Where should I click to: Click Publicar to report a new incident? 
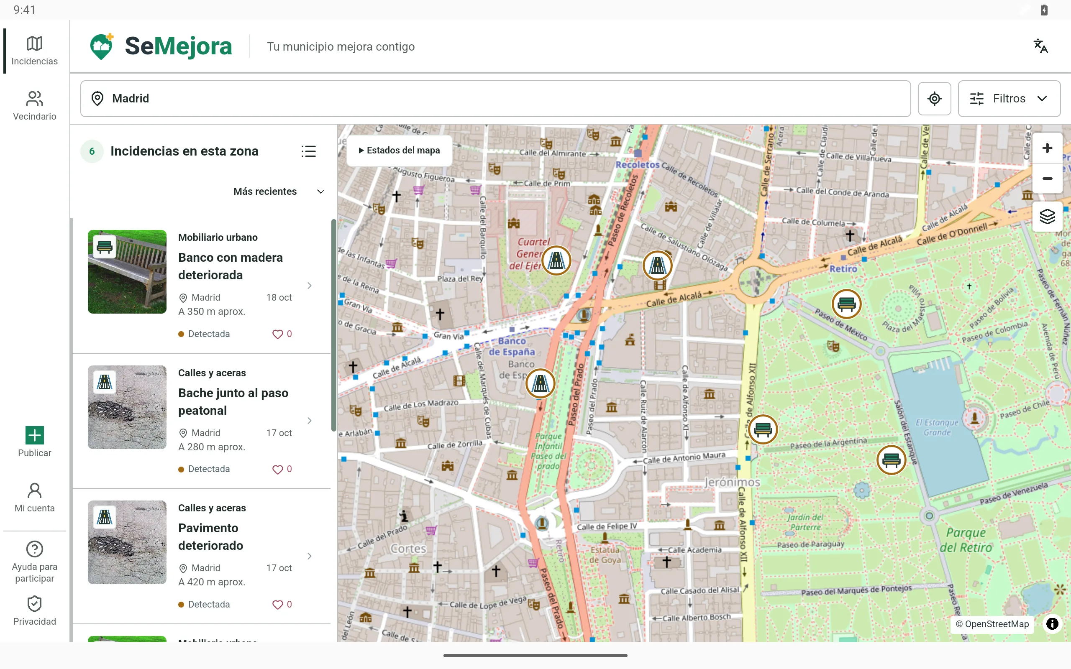pyautogui.click(x=35, y=442)
